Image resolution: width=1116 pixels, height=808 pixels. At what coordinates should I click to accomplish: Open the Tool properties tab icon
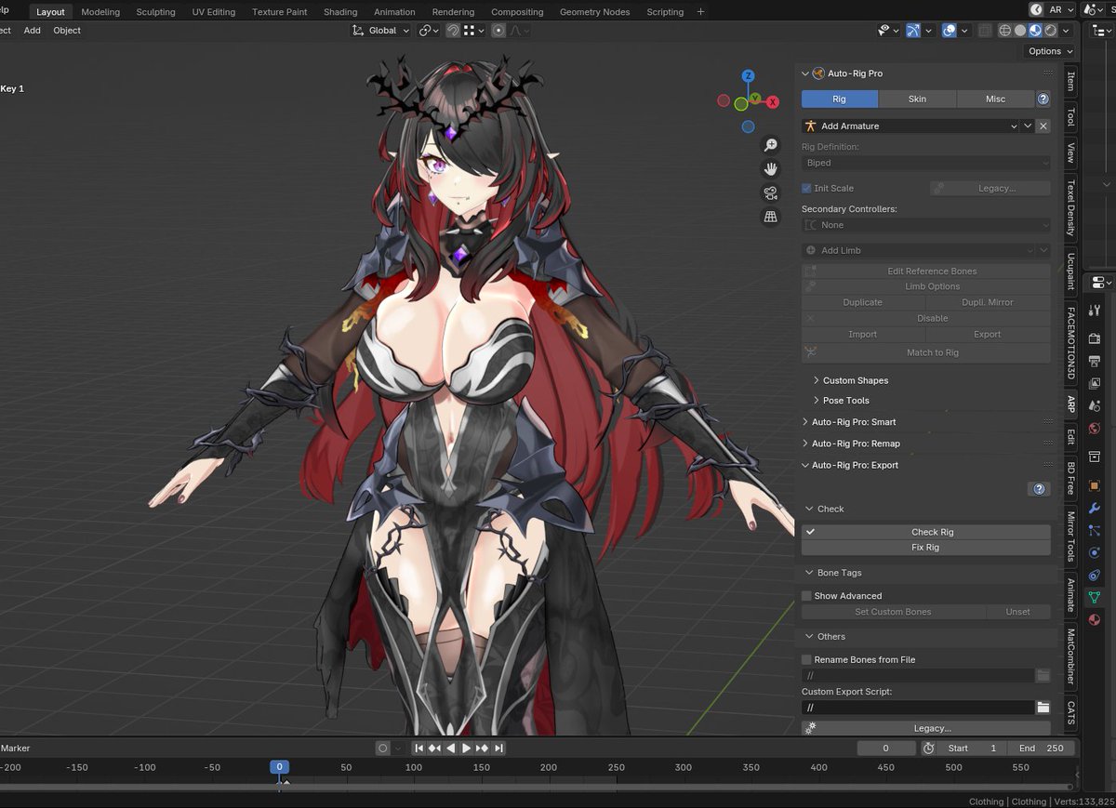[1095, 311]
